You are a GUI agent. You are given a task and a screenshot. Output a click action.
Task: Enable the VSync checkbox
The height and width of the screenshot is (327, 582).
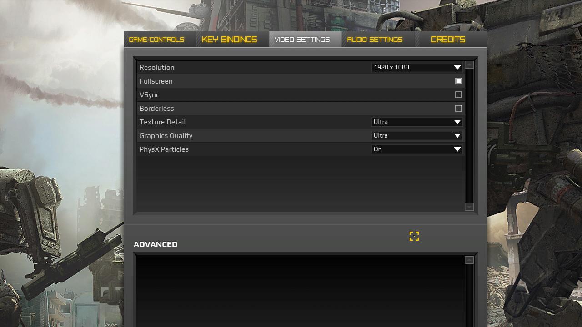tap(458, 95)
